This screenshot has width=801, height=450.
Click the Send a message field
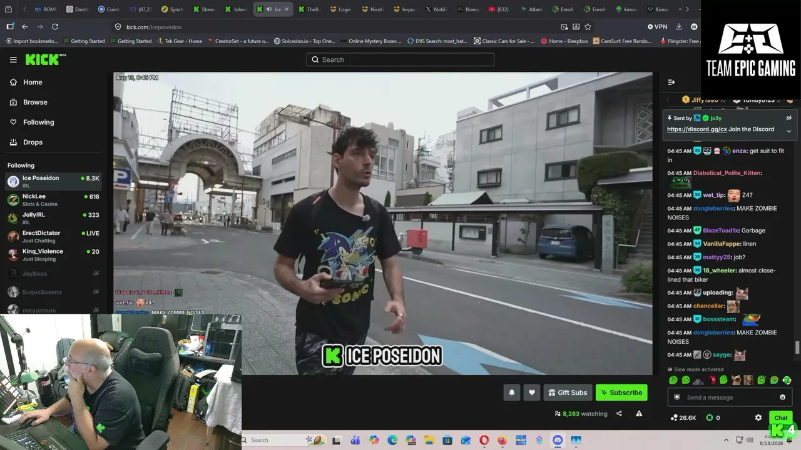[729, 397]
